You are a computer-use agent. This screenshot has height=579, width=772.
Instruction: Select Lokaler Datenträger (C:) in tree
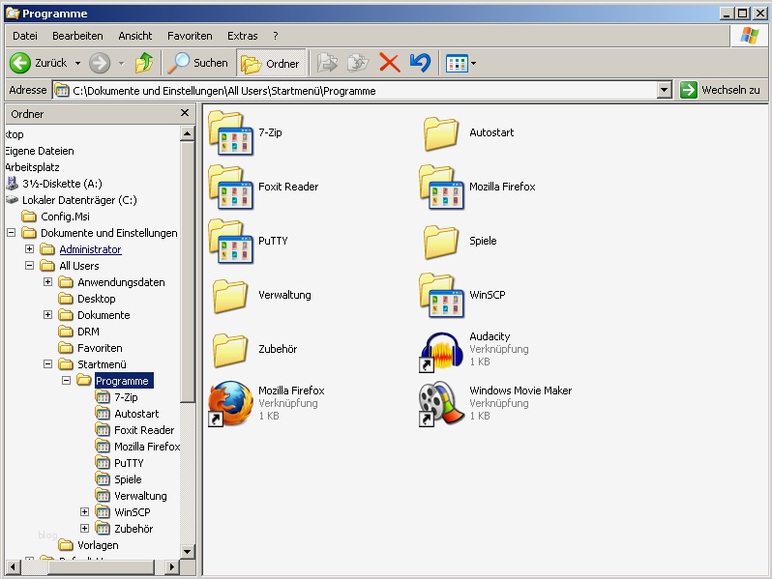coord(79,200)
